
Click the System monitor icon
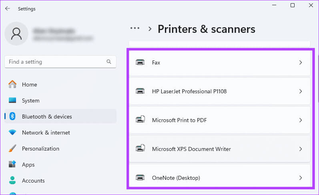click(12, 101)
